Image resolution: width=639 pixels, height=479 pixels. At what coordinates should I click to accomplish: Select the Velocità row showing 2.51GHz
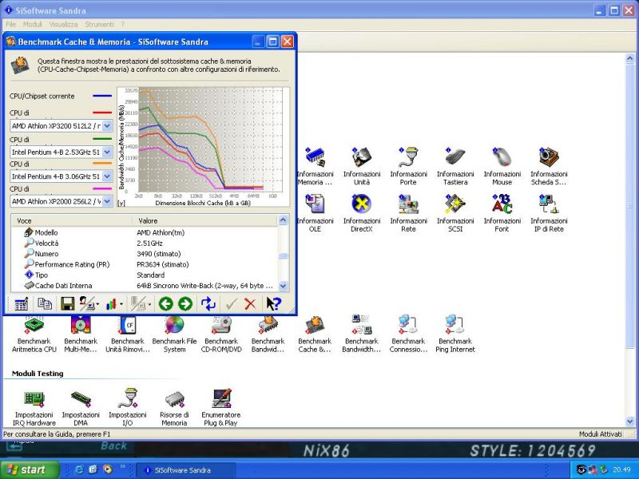point(145,243)
